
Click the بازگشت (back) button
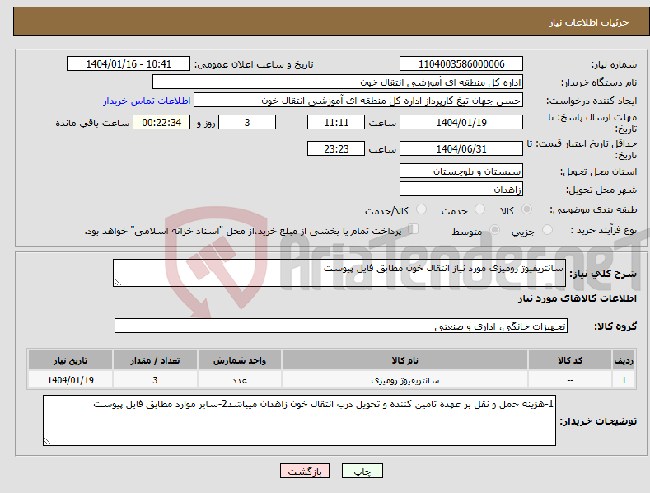click(x=305, y=471)
